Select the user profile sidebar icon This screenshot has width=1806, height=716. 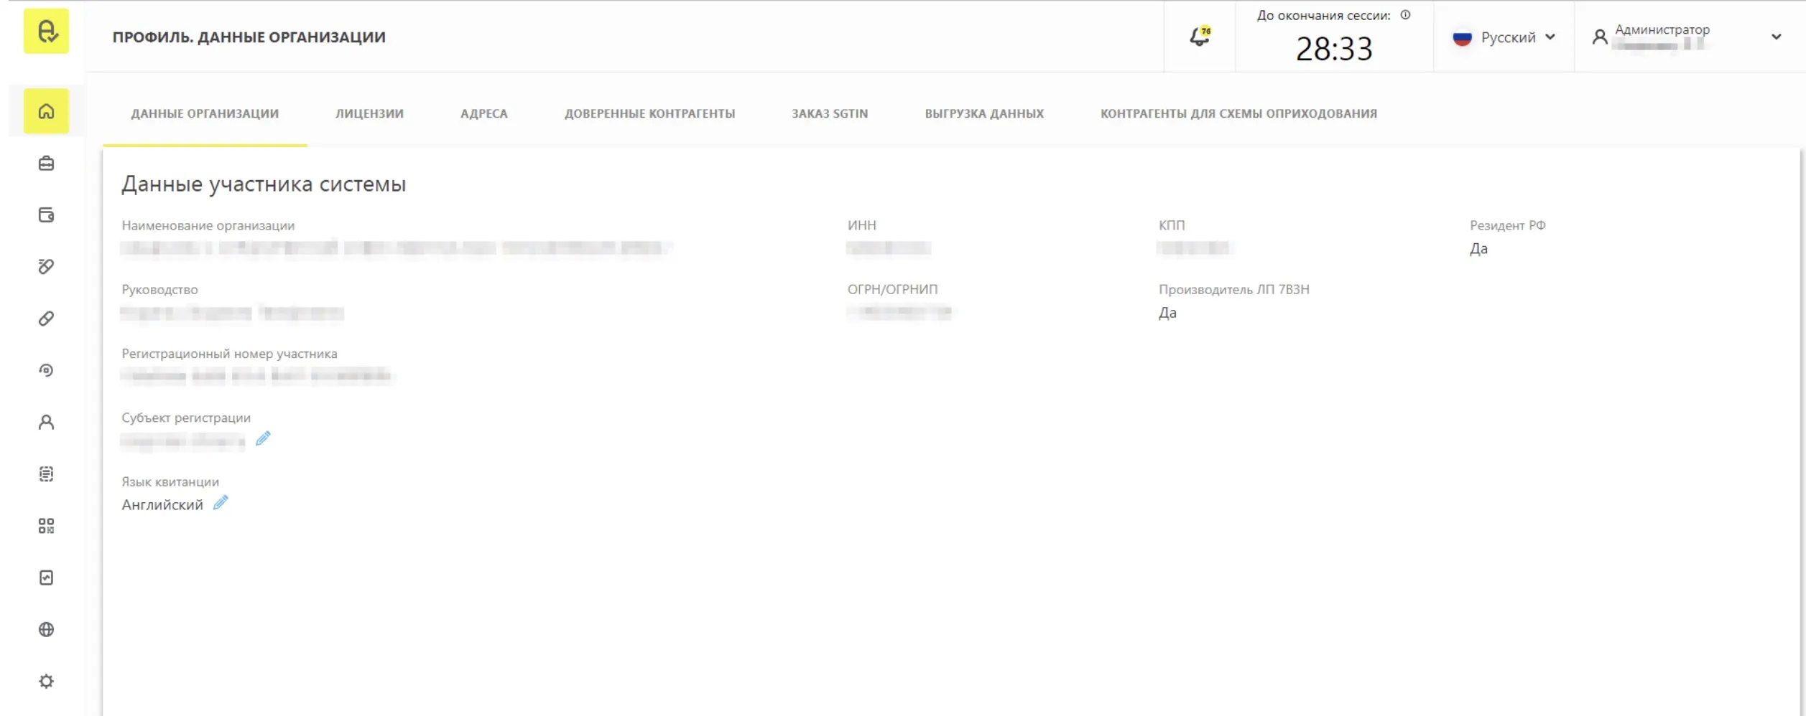(x=46, y=422)
